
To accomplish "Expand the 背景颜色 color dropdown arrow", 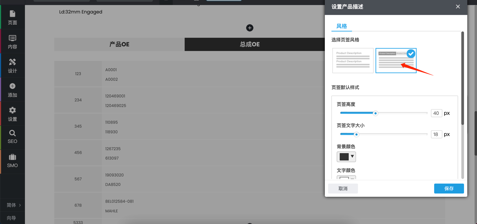I will pos(352,157).
